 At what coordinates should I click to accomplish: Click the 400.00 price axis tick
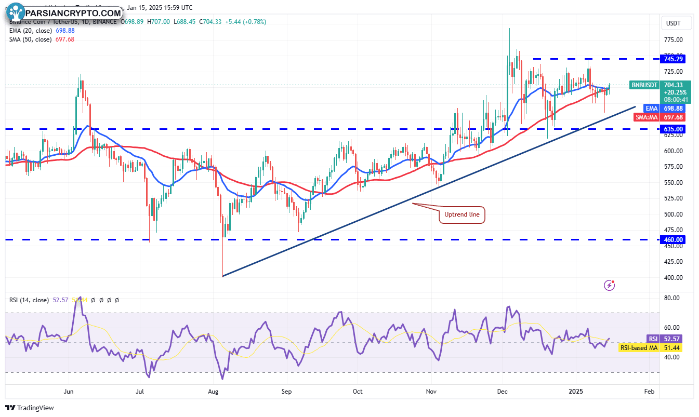673,278
